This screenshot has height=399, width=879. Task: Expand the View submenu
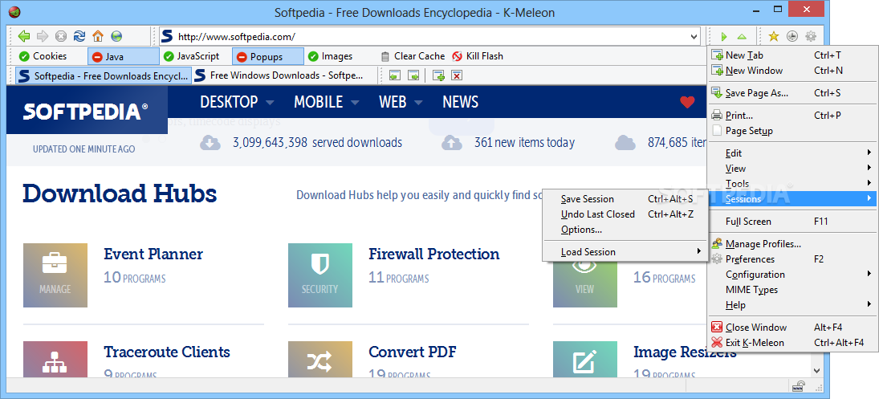[793, 168]
